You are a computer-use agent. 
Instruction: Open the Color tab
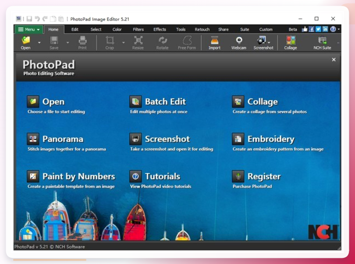[x=117, y=29]
